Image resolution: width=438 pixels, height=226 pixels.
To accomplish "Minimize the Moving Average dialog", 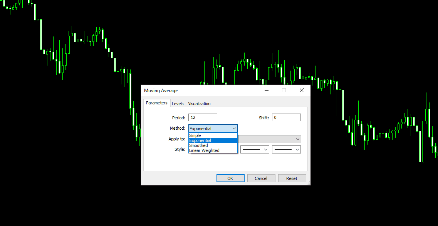I will click(267, 90).
